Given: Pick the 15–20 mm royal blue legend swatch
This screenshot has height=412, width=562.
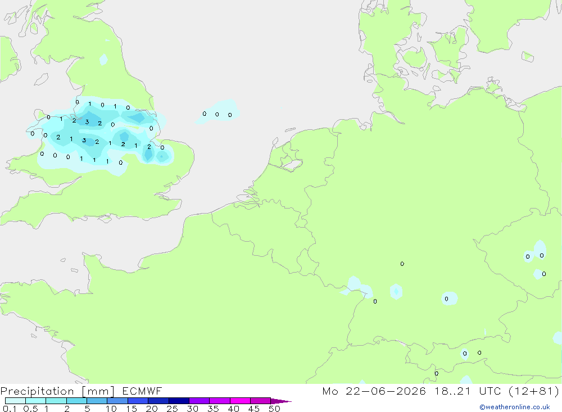Looking at the screenshot, I should [x=138, y=401].
